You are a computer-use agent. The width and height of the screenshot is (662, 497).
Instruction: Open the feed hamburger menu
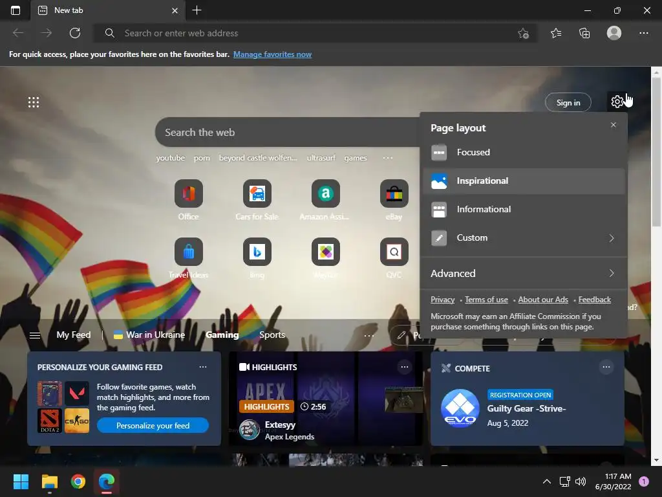tap(35, 335)
